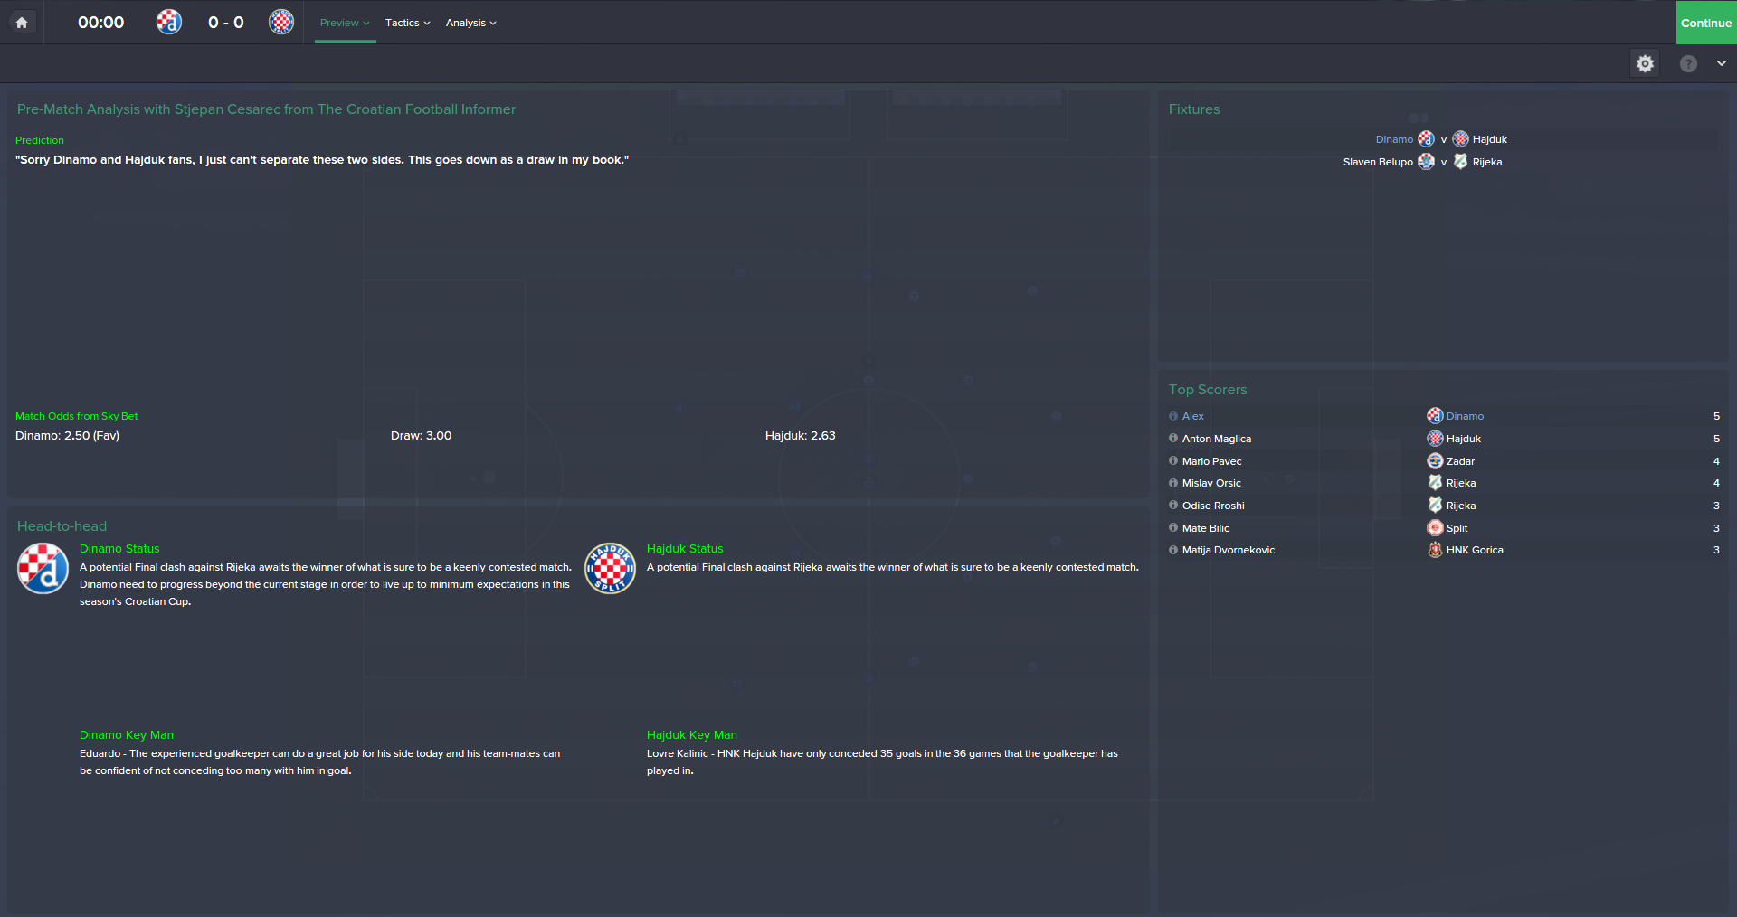The height and width of the screenshot is (917, 1737).
Task: Click info icon beside Mate Bilic
Action: tap(1173, 527)
